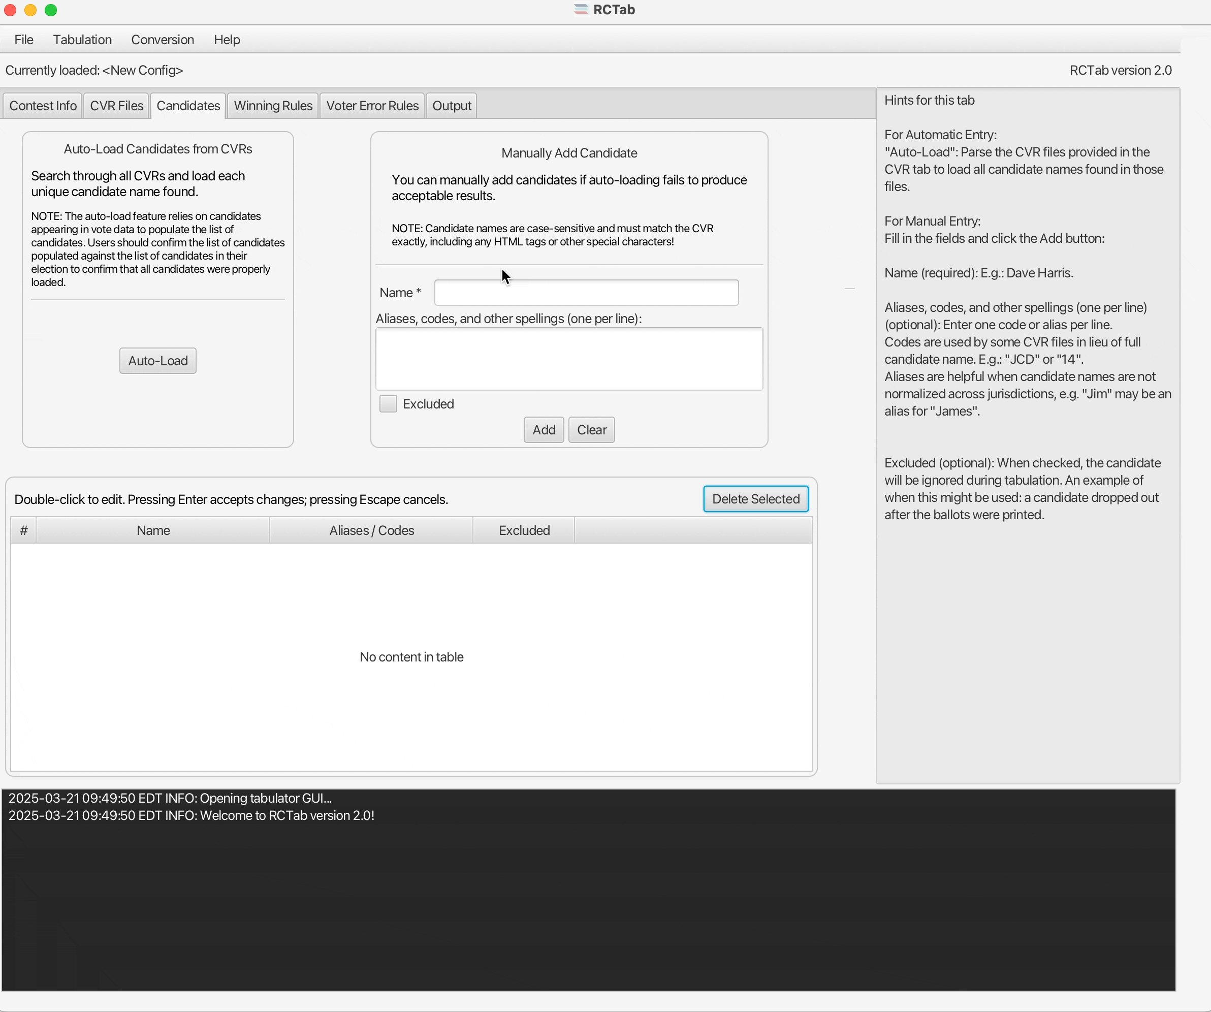Open the Help menu
The width and height of the screenshot is (1211, 1012).
coord(227,40)
